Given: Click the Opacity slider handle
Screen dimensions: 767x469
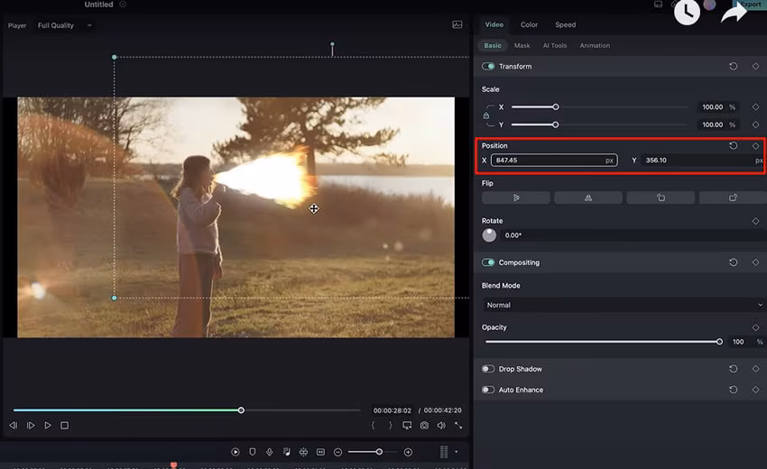Looking at the screenshot, I should [719, 342].
